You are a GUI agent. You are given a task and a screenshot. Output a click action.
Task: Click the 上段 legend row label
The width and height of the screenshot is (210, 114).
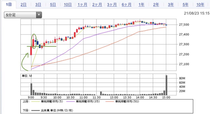(x=26, y=101)
